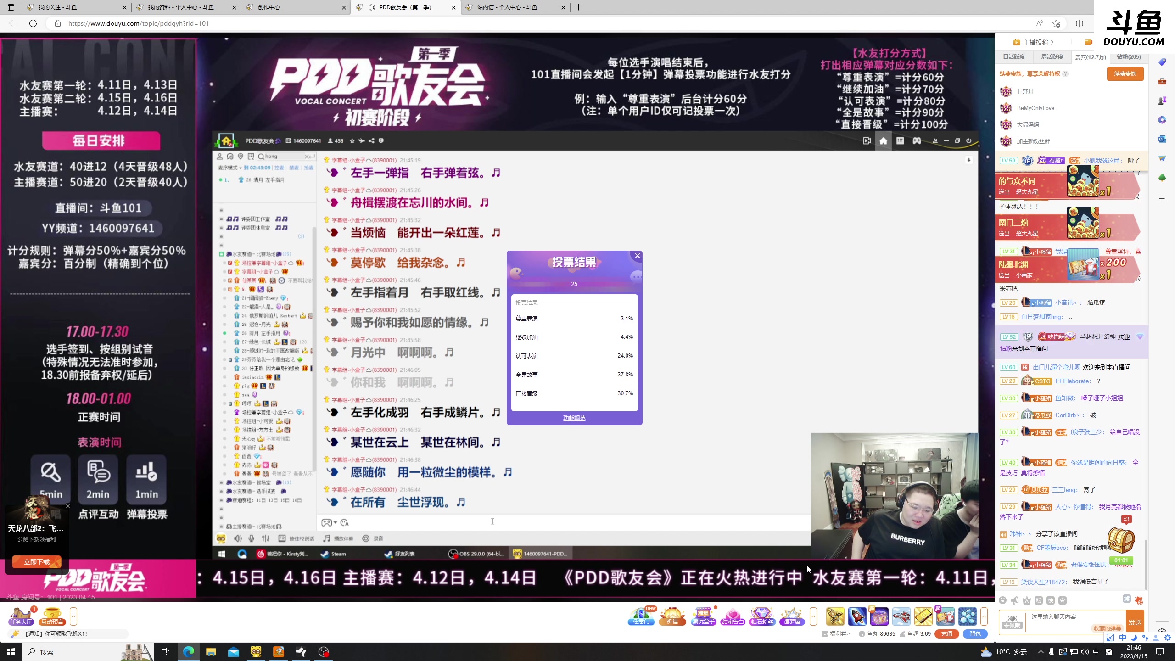1175x661 pixels.
Task: Open the emoji picker in chat toolbar
Action: click(1003, 600)
